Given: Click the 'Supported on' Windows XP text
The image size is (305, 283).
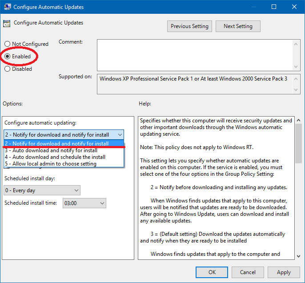Looking at the screenshot, I should click(193, 79).
